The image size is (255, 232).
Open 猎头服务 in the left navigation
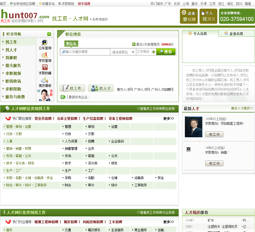(13, 66)
